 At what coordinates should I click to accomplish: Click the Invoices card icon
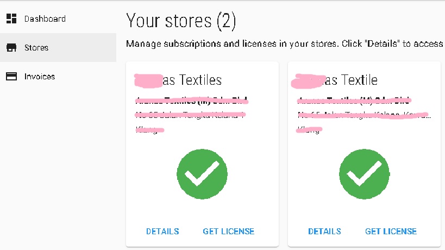tap(11, 77)
